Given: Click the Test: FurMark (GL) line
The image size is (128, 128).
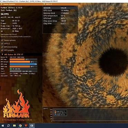Looking at the screenshot, I should tap(9, 10).
